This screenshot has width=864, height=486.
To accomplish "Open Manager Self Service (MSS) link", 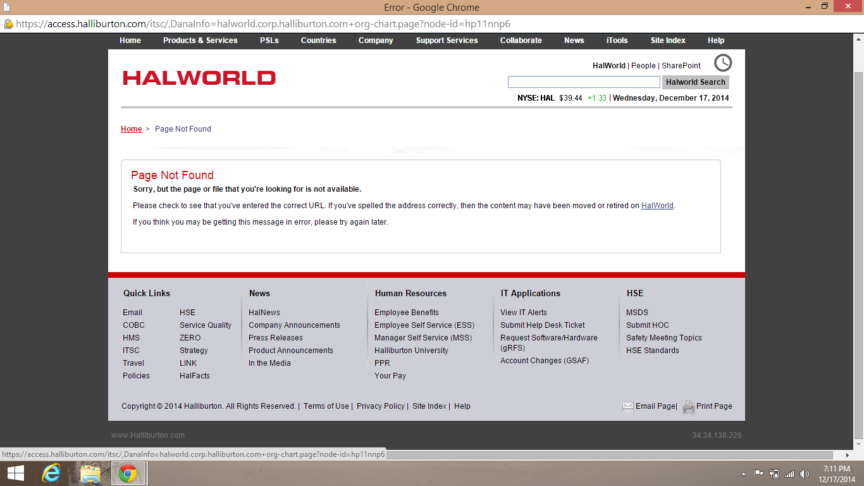I will click(x=423, y=338).
